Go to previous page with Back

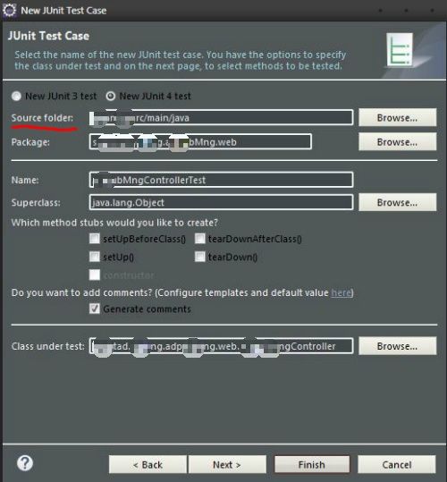click(x=148, y=464)
